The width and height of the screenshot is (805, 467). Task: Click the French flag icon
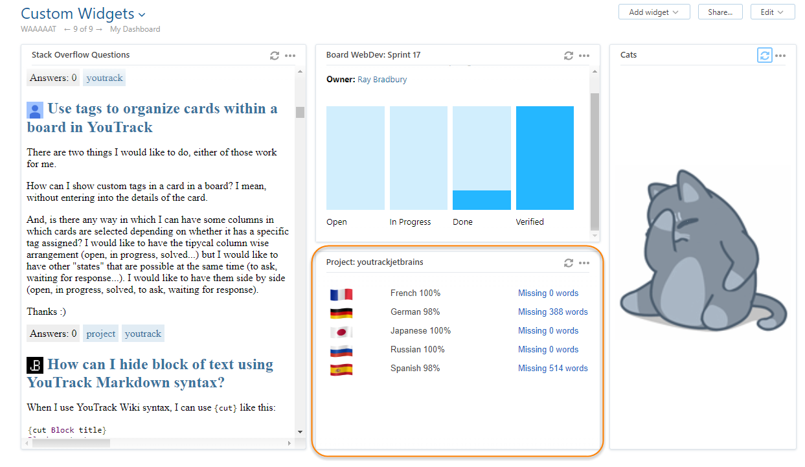(341, 294)
